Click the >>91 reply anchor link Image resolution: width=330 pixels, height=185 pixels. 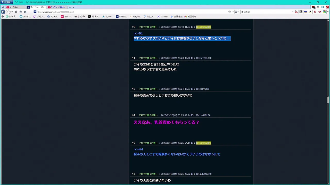pyautogui.click(x=138, y=33)
